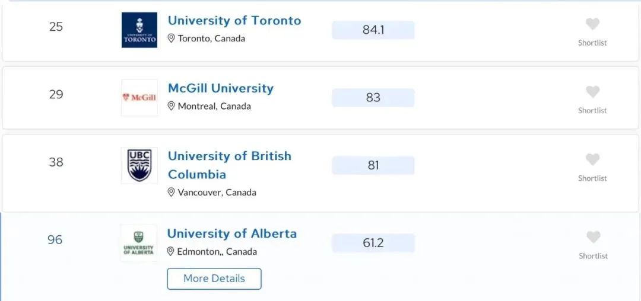Viewport: 641px width, 301px height.
Task: Click the location pin next to Toronto, Canada
Action: pyautogui.click(x=172, y=39)
